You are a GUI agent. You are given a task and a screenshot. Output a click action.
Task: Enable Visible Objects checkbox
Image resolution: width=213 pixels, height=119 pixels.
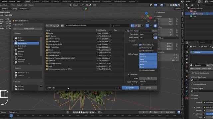[x=140, y=48]
